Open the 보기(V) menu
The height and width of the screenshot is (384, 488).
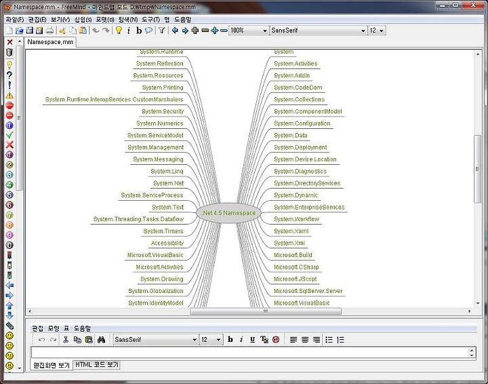[60, 20]
